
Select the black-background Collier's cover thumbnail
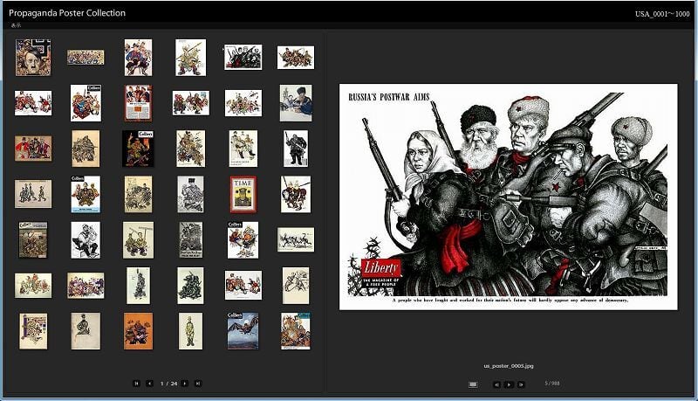click(x=138, y=149)
